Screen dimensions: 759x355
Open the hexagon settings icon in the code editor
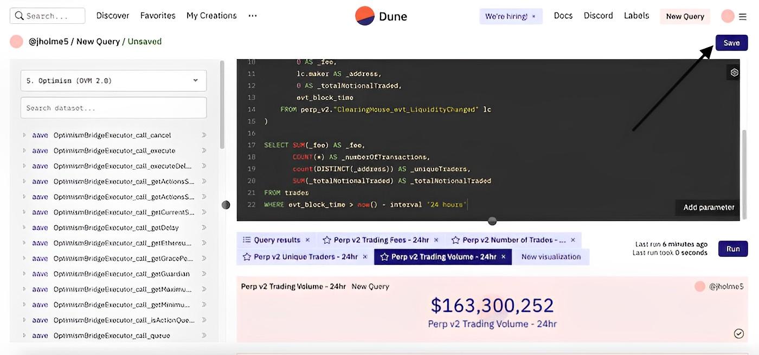[x=734, y=73]
